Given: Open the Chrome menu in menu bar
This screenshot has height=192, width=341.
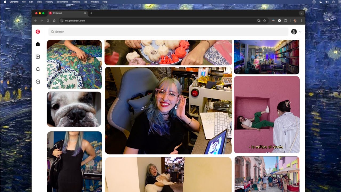Looking at the screenshot, I should [x=14, y=2].
